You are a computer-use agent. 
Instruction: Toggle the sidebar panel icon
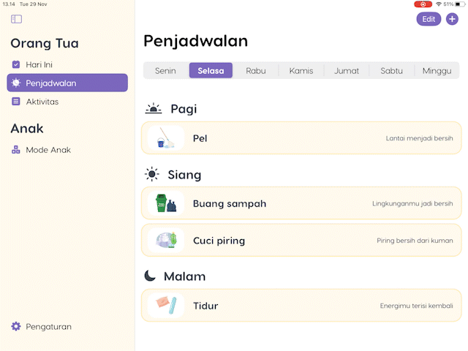tap(17, 19)
